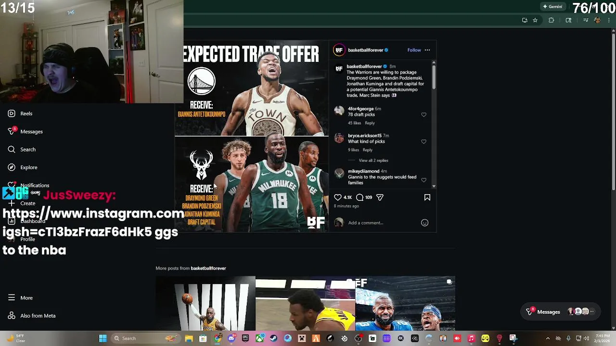The image size is (616, 346).
Task: Open the Gemini button in Chrome
Action: [x=552, y=7]
